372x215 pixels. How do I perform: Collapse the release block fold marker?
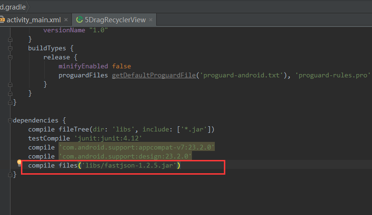(x=10, y=57)
